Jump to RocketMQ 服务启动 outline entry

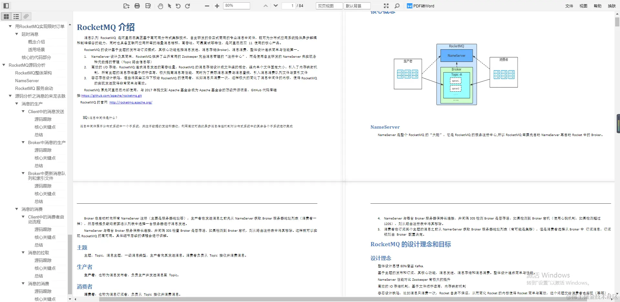(x=34, y=88)
